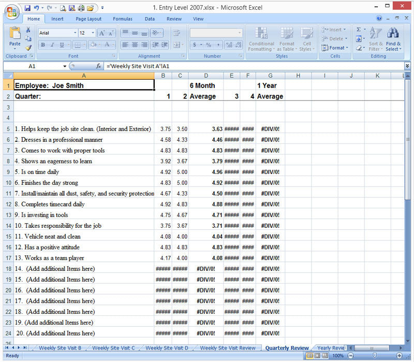The height and width of the screenshot is (362, 414).
Task: Click the Office Button orb
Action: point(12,12)
